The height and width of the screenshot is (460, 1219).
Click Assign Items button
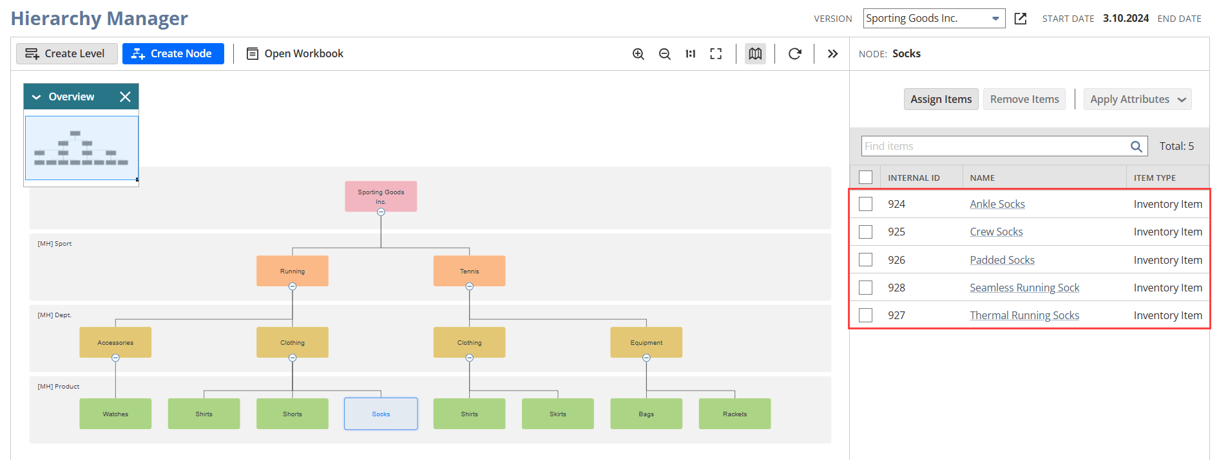tap(941, 99)
